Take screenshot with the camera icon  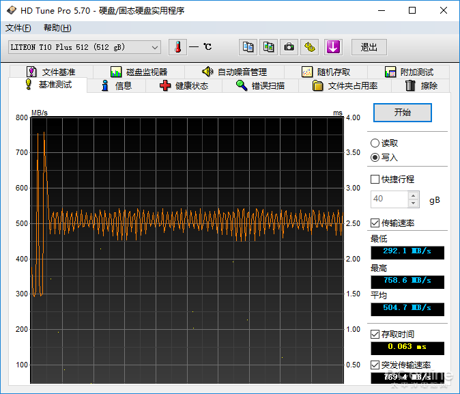[289, 47]
